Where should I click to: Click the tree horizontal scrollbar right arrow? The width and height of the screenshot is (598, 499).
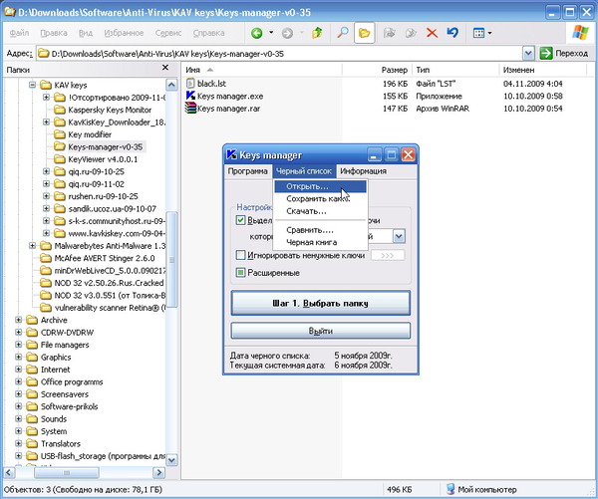(158, 473)
